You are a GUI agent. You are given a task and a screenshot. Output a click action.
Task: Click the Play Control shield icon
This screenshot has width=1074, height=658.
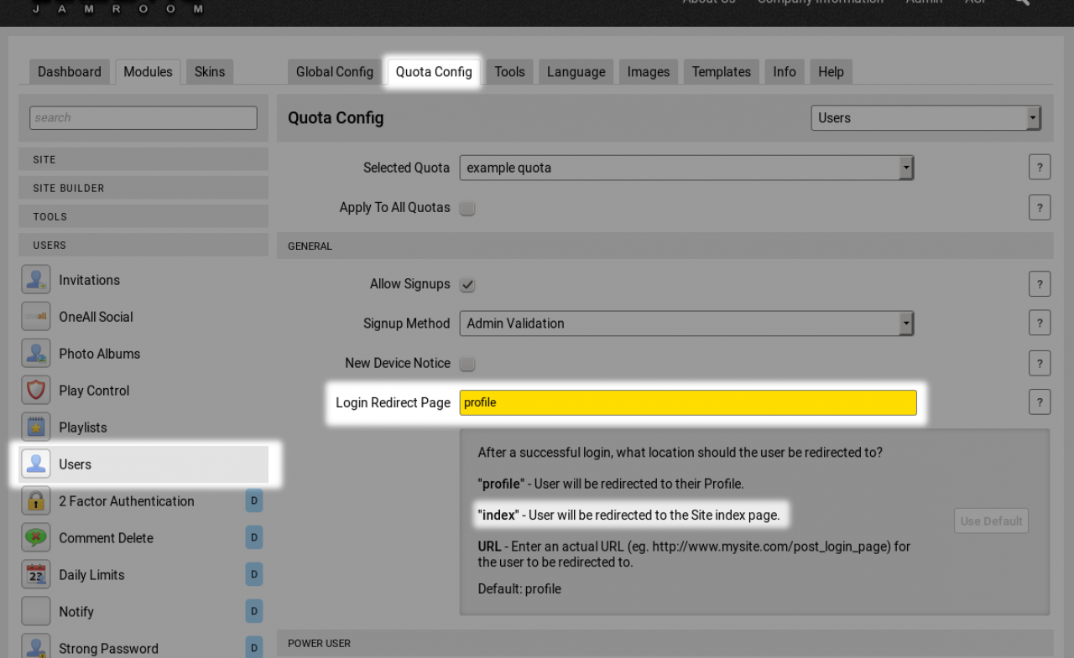coord(36,391)
